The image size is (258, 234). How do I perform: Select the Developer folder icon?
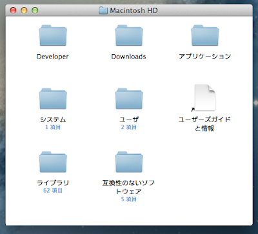[53, 35]
